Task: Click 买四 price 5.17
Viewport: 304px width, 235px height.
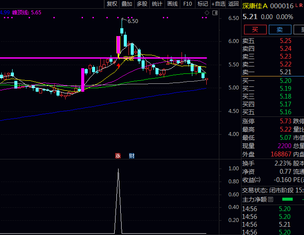Action: click(285, 104)
